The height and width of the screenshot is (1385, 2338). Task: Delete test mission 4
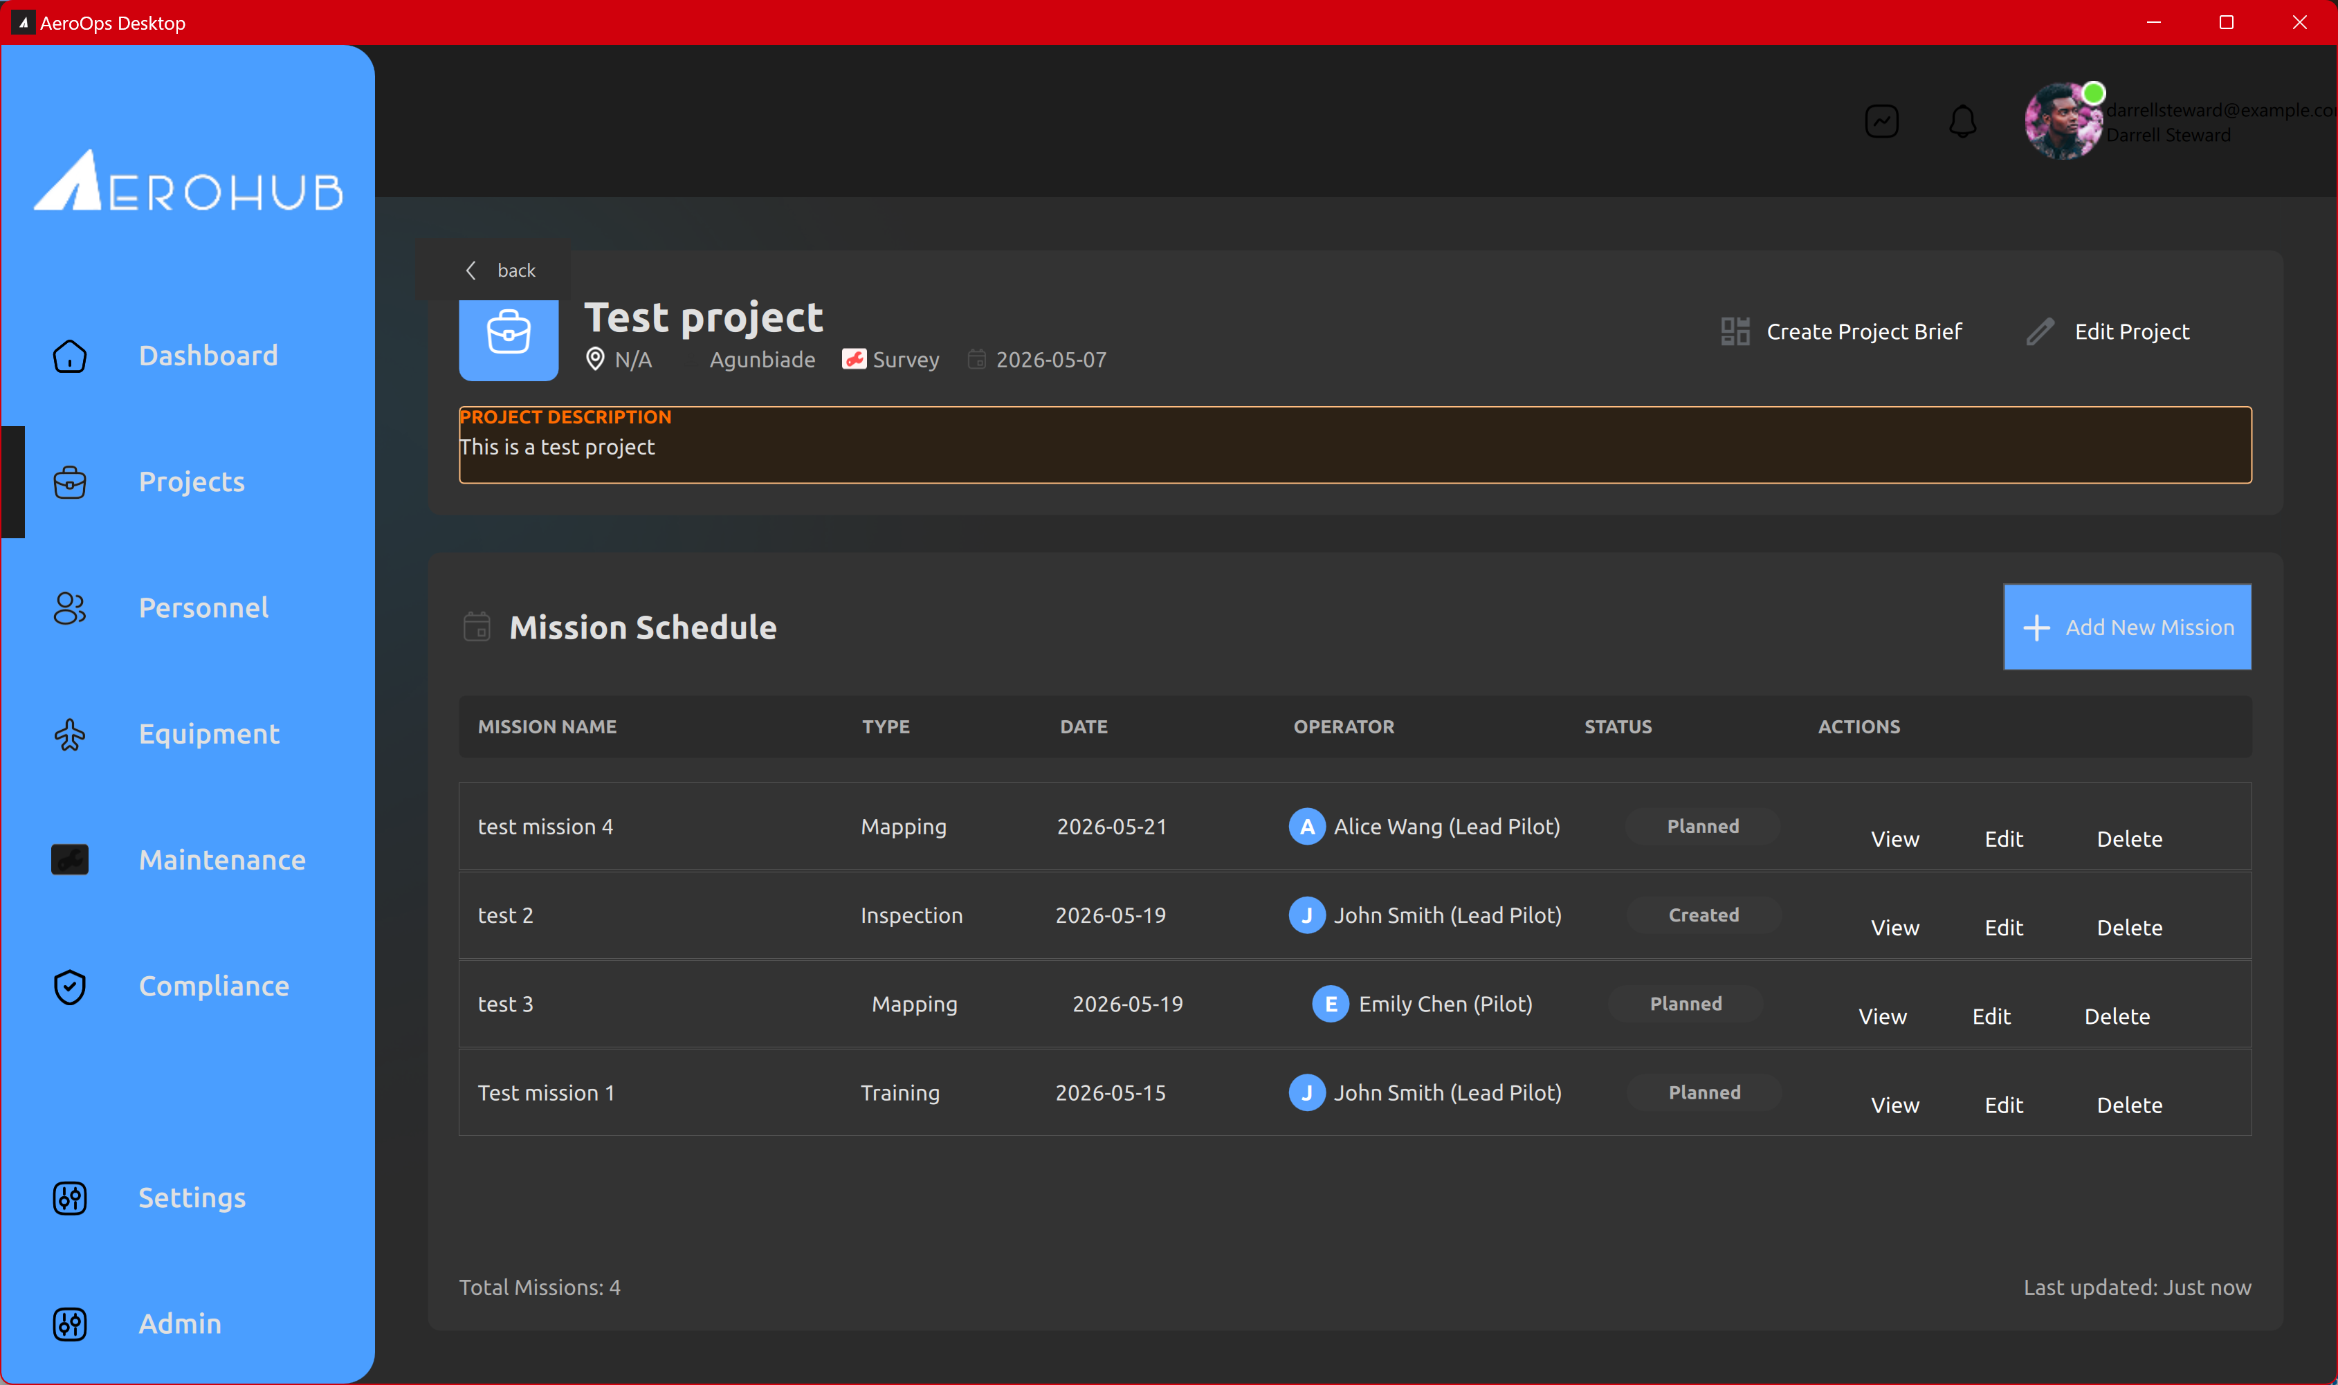pyautogui.click(x=2129, y=839)
